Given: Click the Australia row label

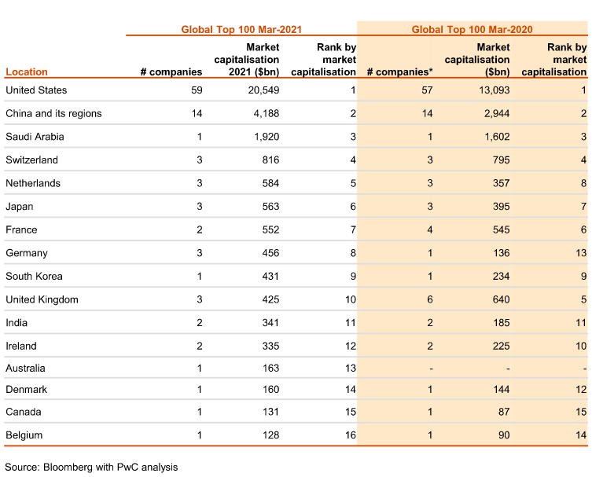Looking at the screenshot, I should [x=26, y=368].
